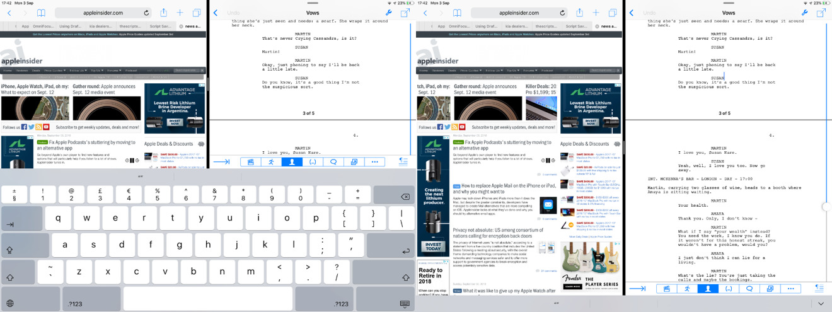This screenshot has height=312, width=832.
Task: Select Transition element in left script toolbar
Action: [354, 162]
